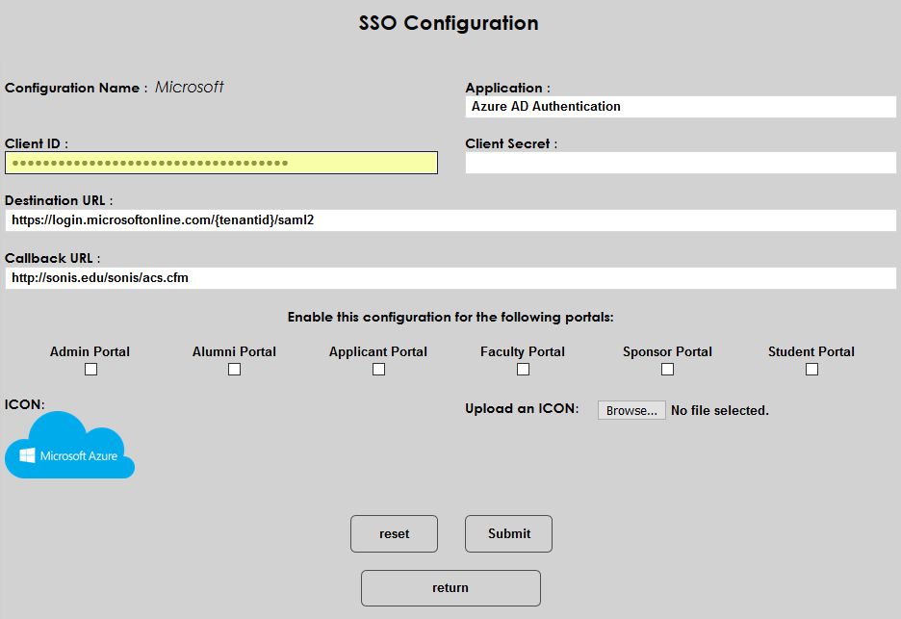Enable the Admin Portal checkbox
The width and height of the screenshot is (901, 619).
pyautogui.click(x=90, y=369)
